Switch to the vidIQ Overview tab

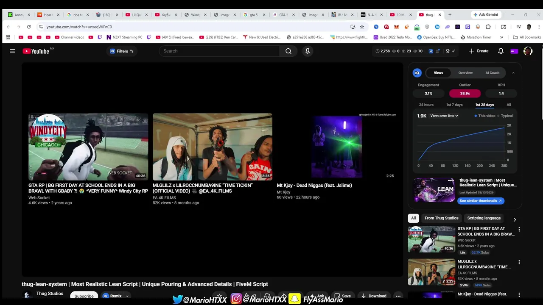click(x=465, y=73)
